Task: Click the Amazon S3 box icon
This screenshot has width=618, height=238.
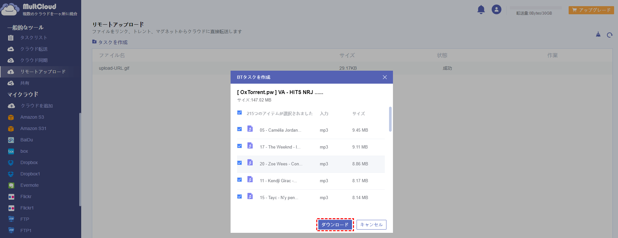Action: 11,117
